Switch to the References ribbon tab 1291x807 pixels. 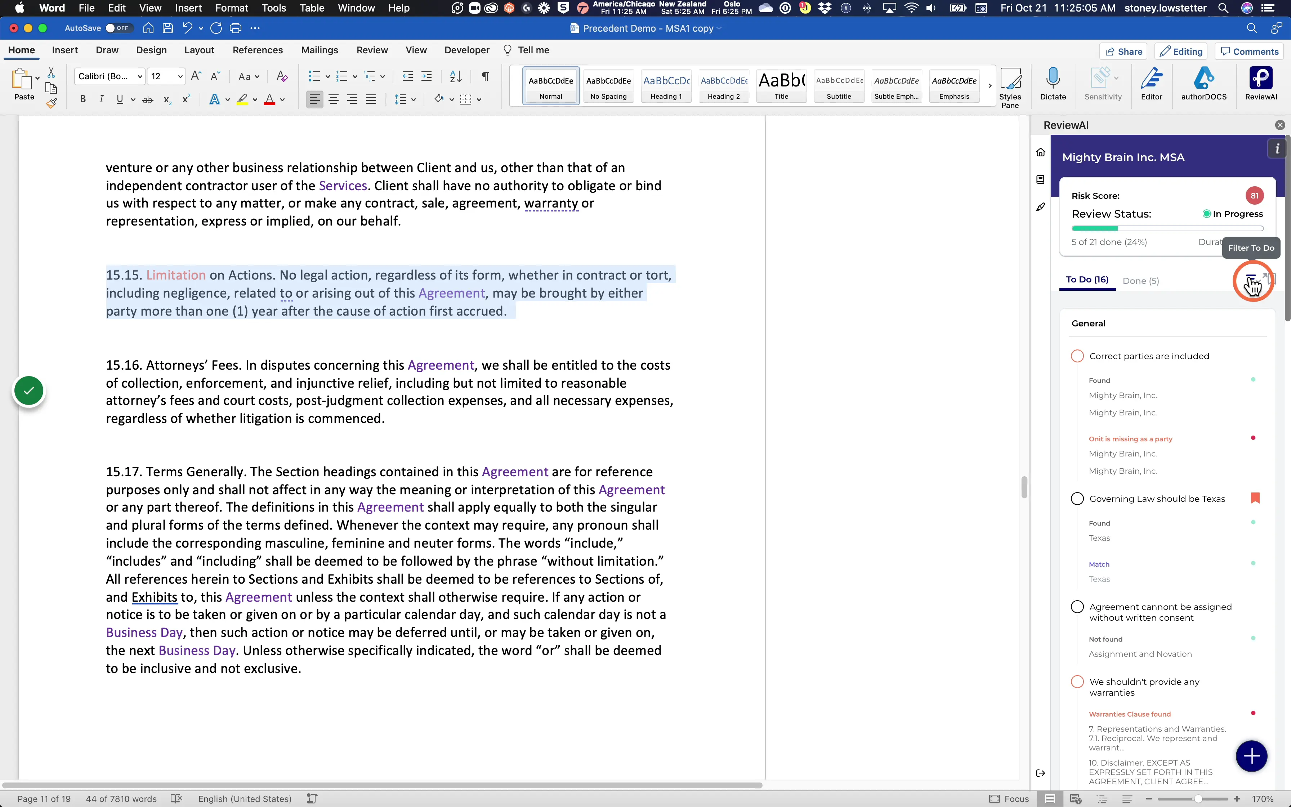point(257,50)
